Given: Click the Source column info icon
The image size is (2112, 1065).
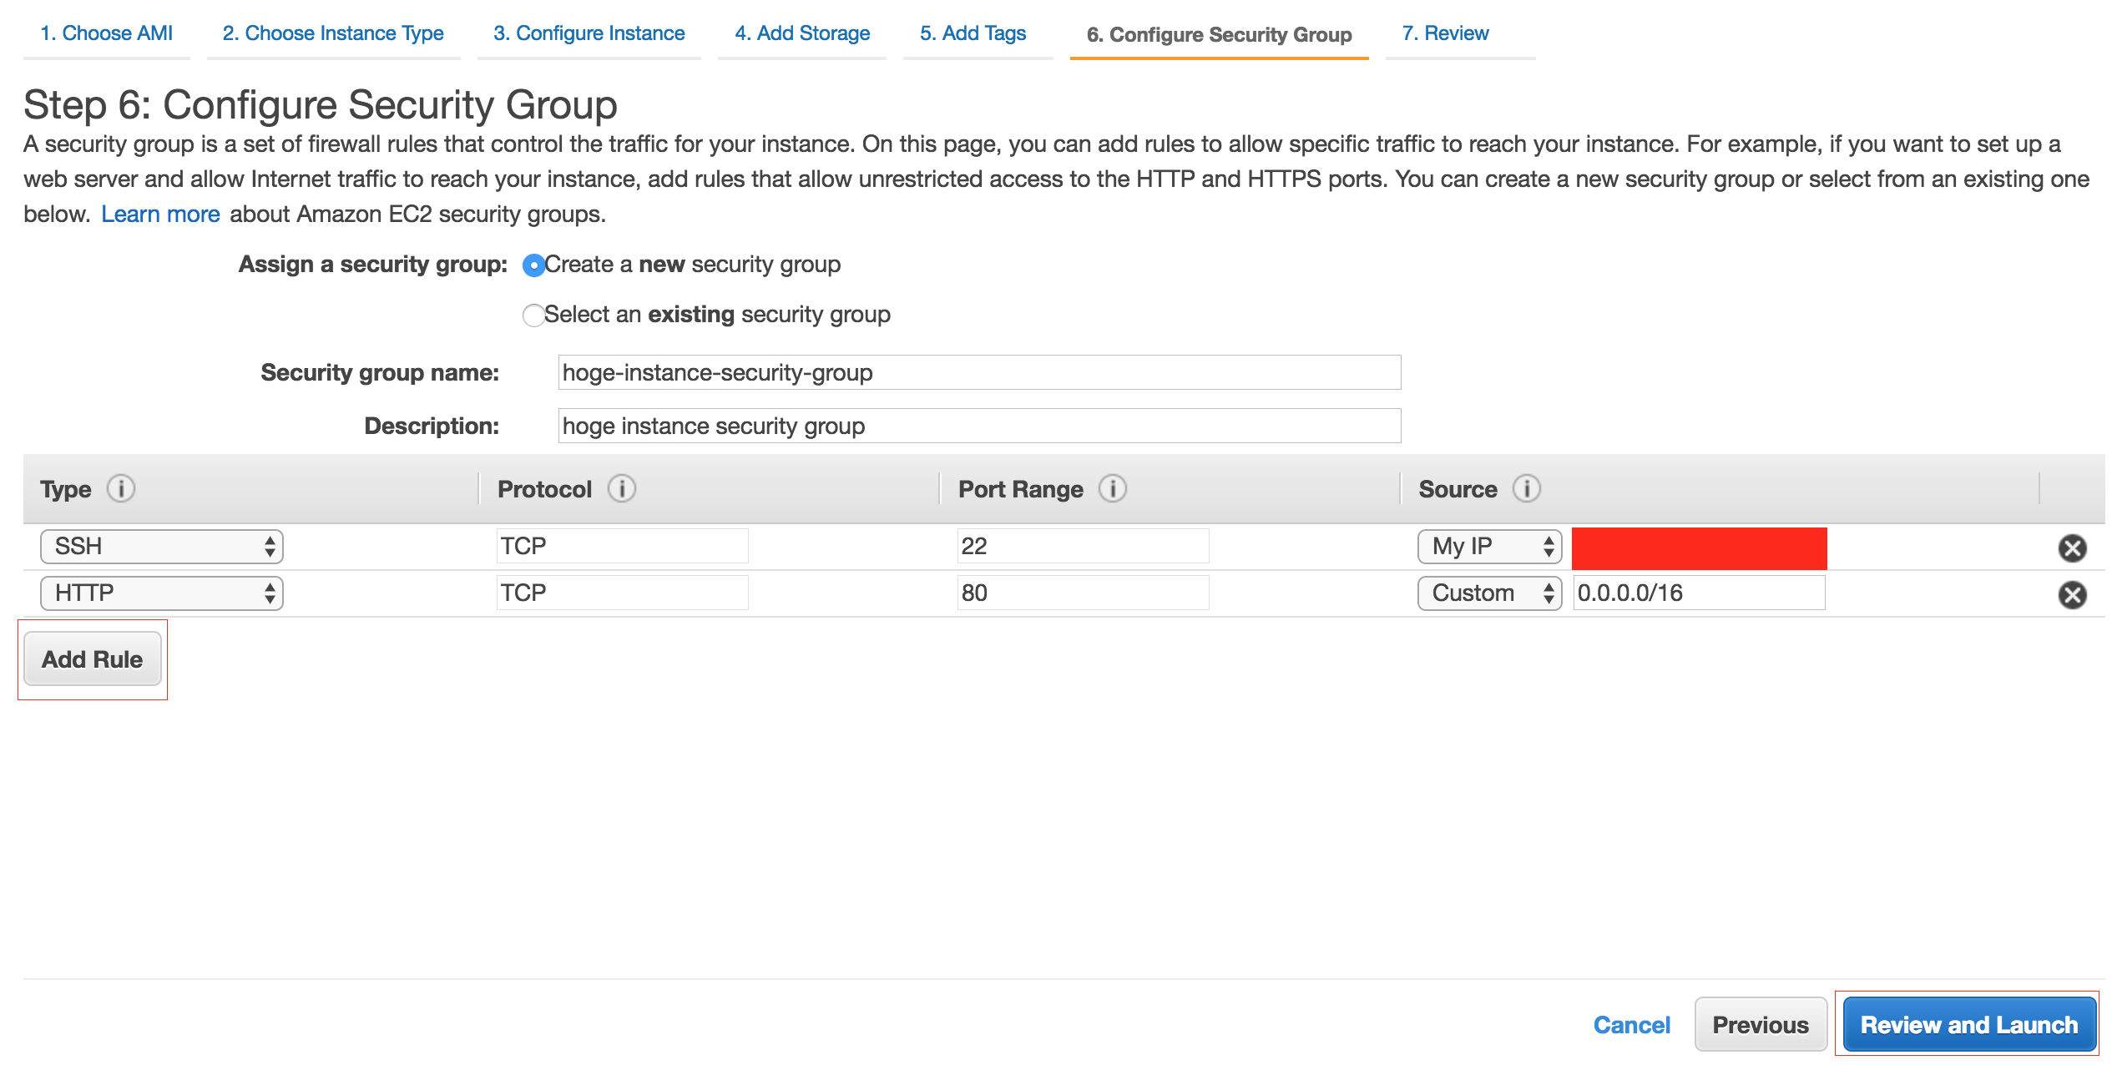Looking at the screenshot, I should [1527, 488].
